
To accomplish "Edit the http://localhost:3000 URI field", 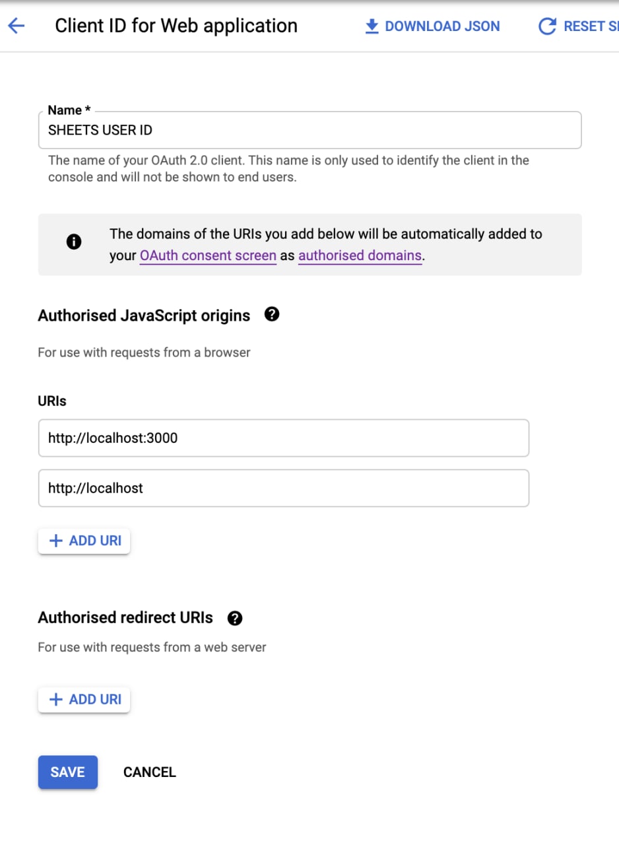I will (284, 438).
